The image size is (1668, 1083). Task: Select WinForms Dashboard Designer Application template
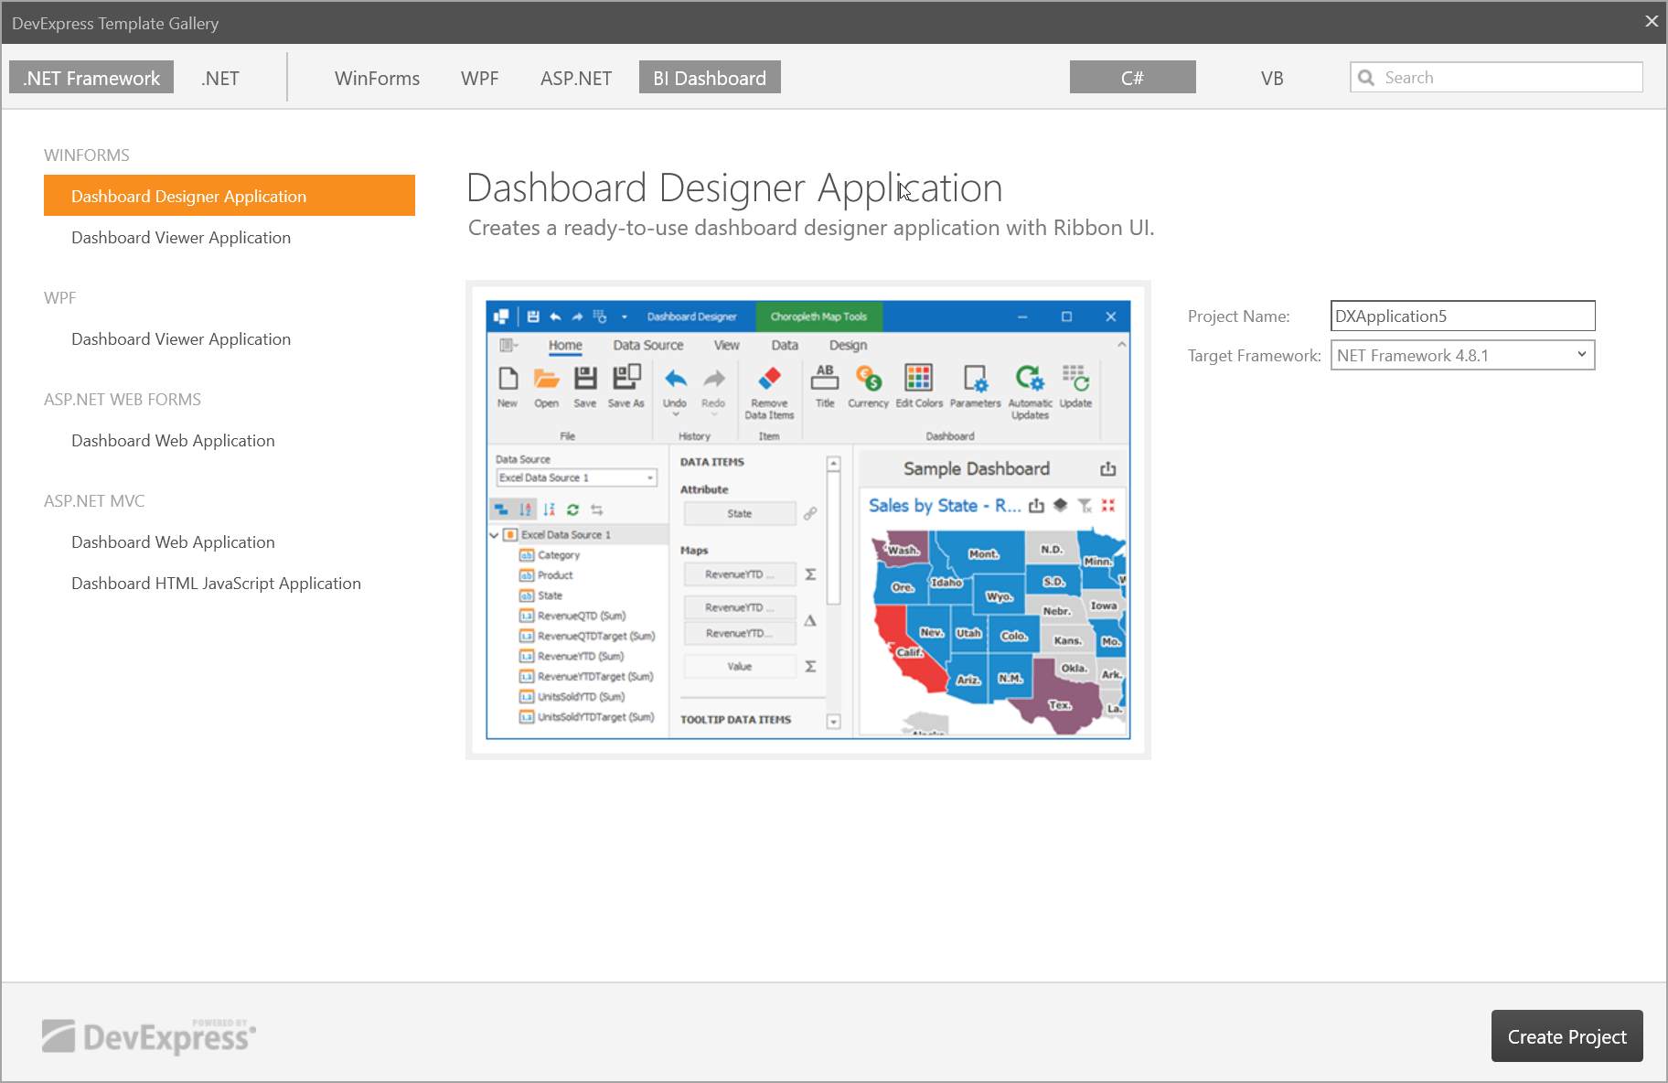230,196
